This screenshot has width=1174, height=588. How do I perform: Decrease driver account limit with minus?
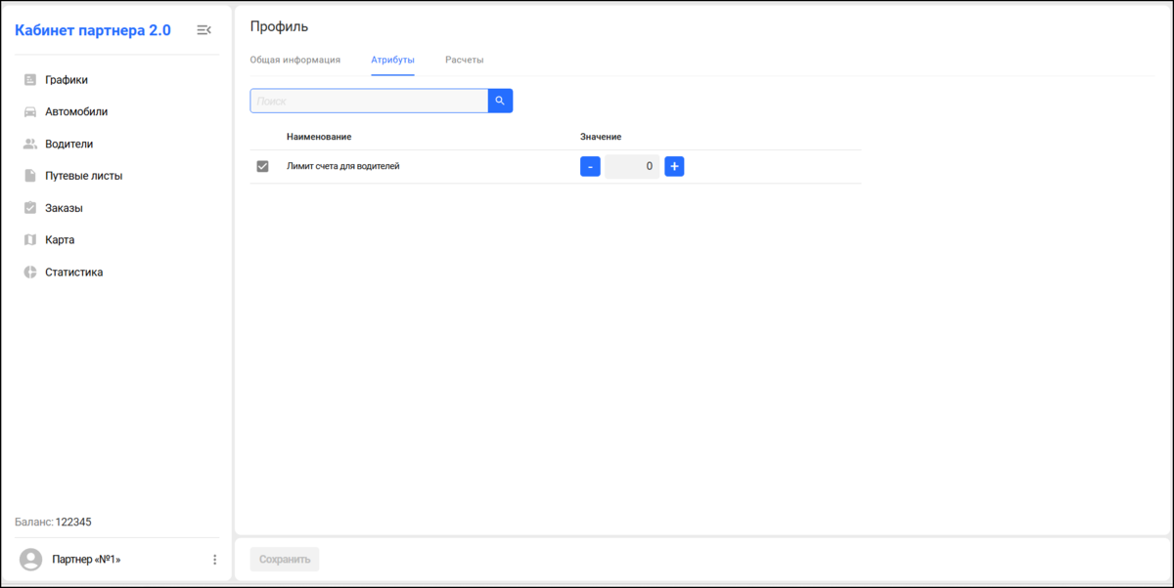point(590,166)
